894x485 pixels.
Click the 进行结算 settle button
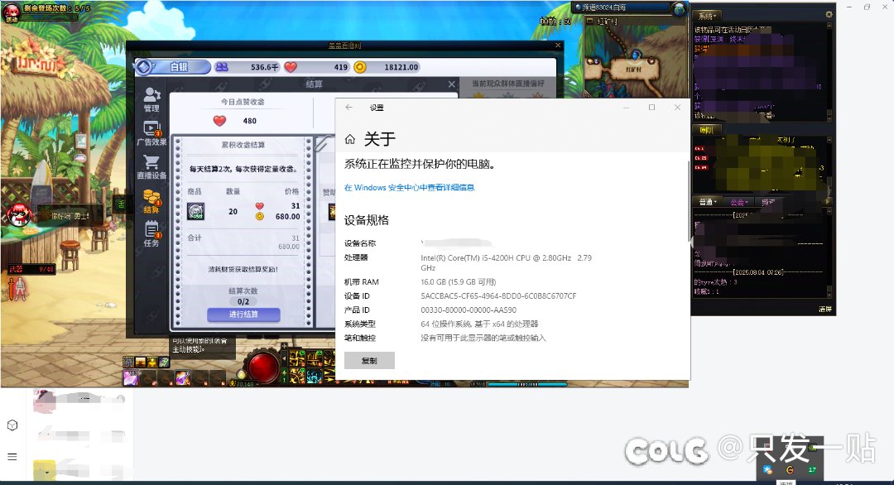point(243,314)
